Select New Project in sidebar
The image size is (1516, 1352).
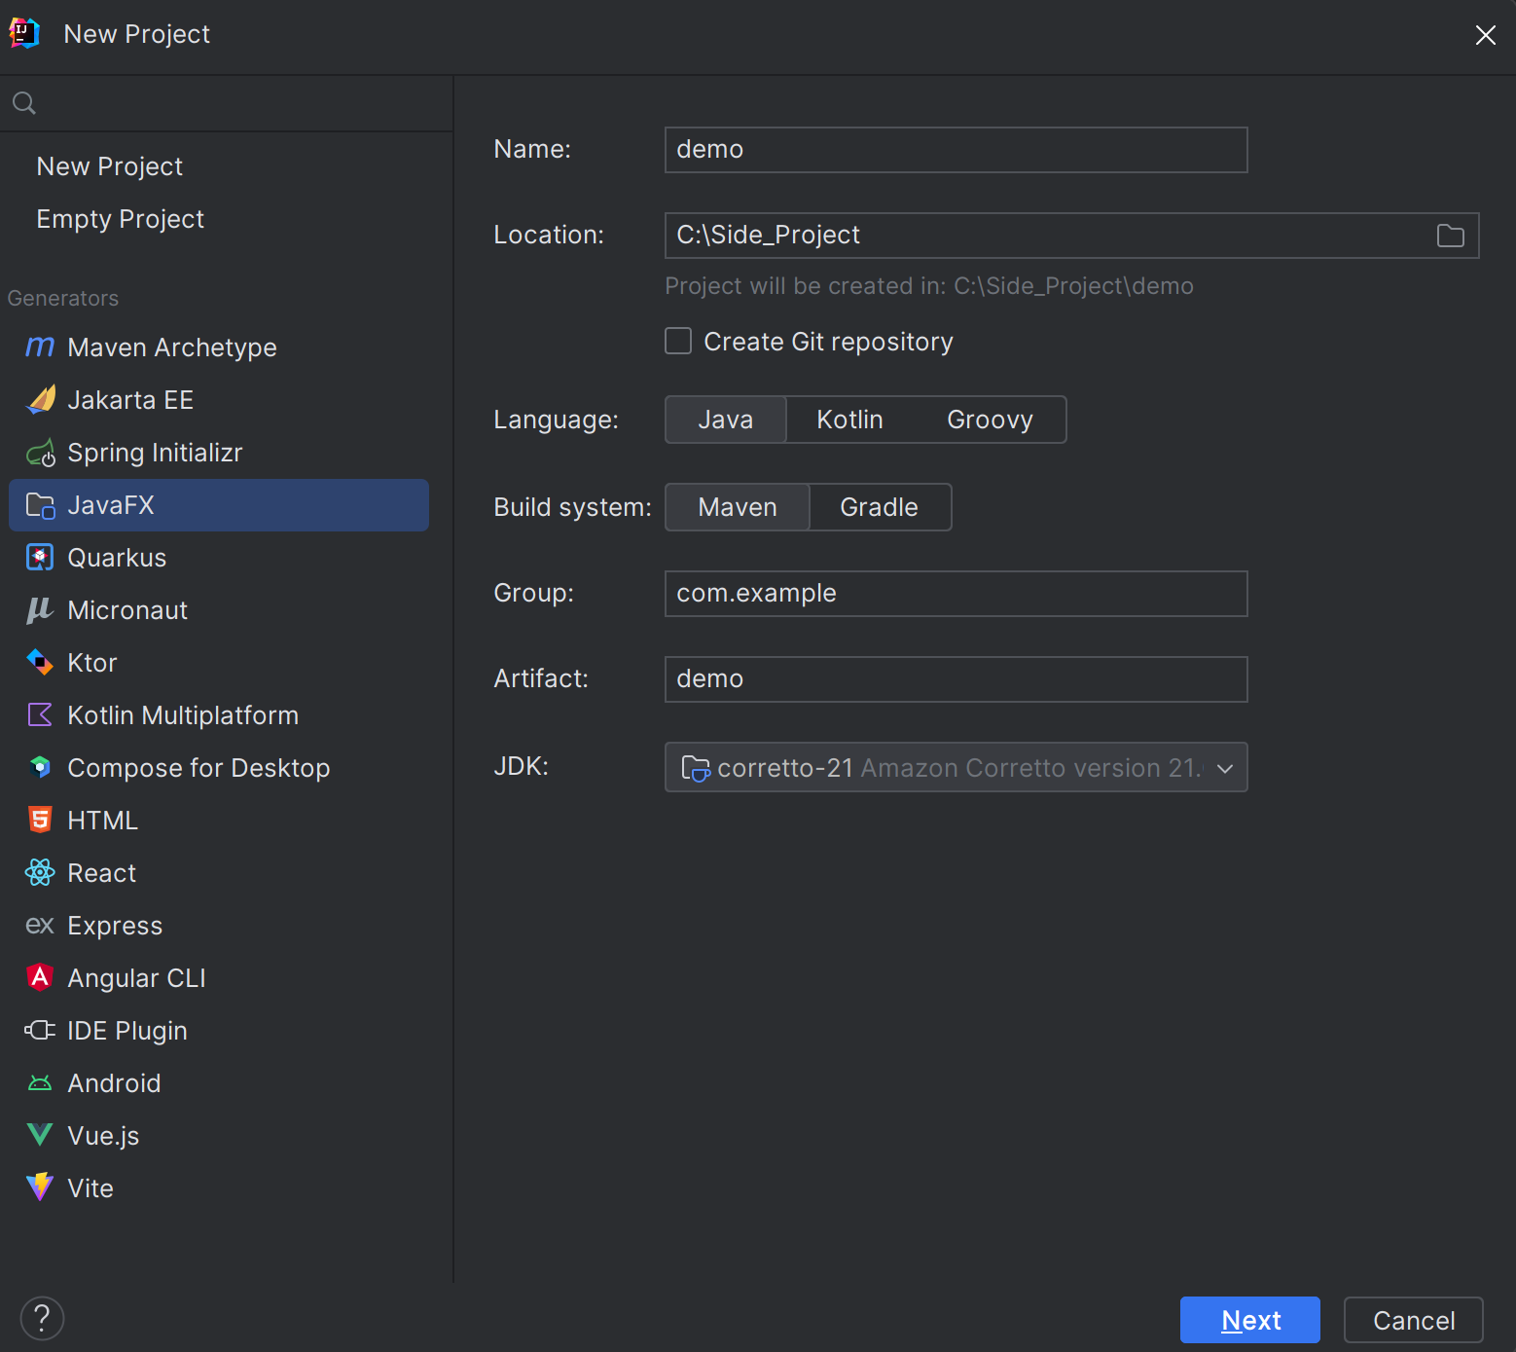tap(110, 166)
